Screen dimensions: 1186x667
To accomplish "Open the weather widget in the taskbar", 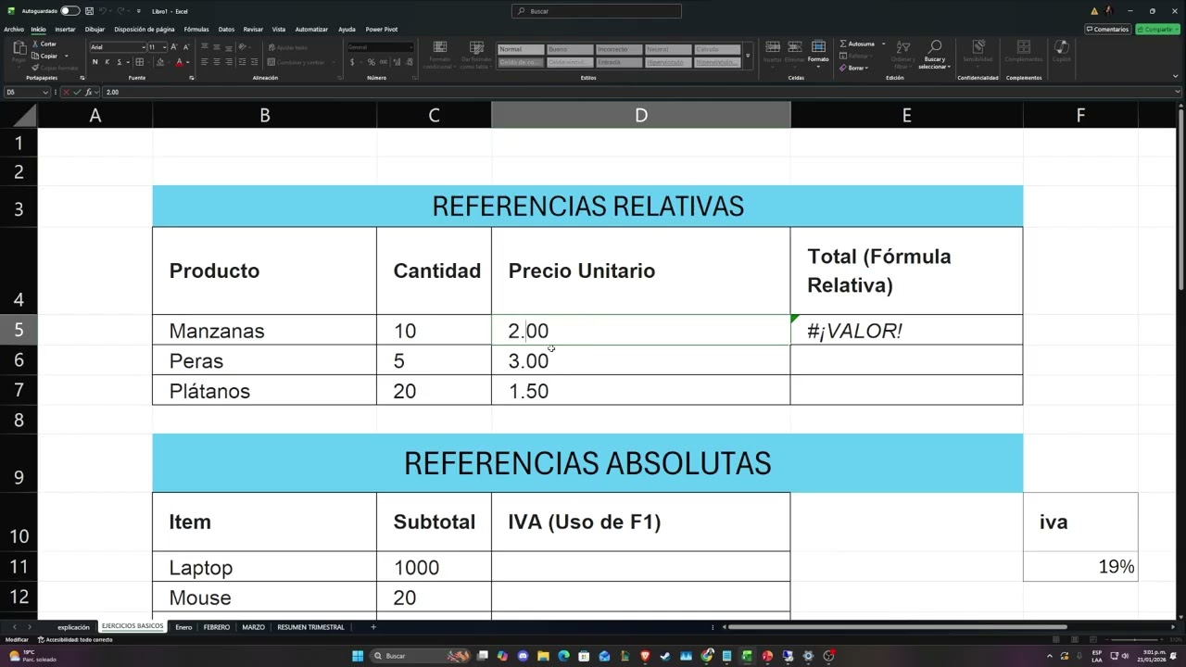I will coord(32,656).
